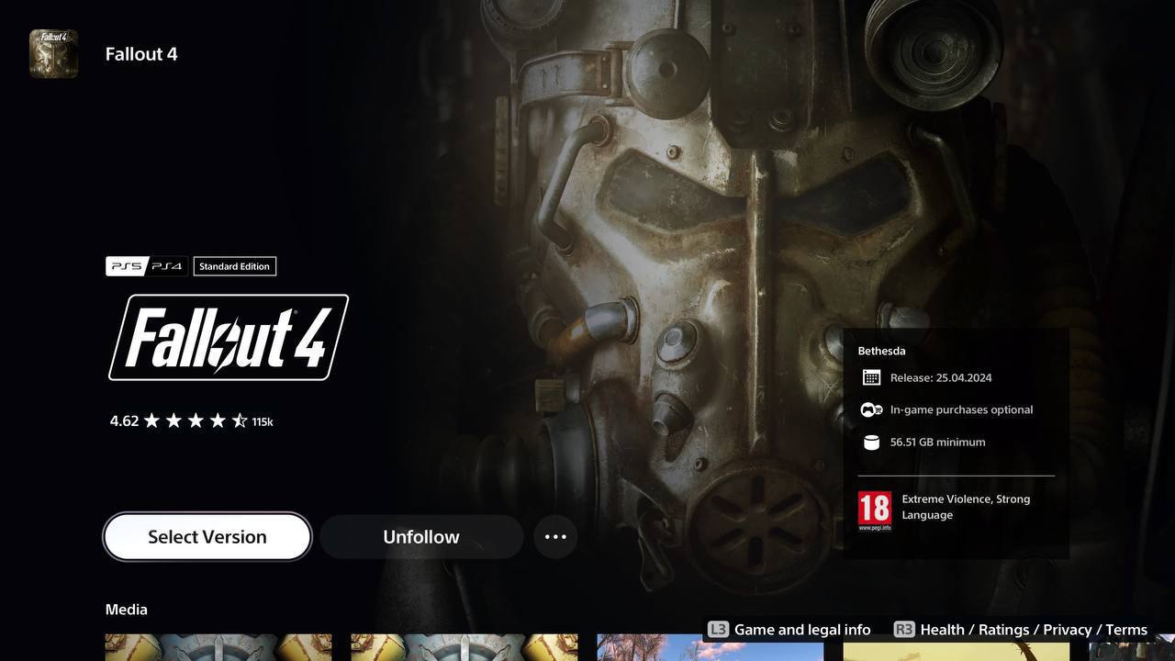Click the Media section heading
1175x661 pixels.
pyautogui.click(x=127, y=610)
